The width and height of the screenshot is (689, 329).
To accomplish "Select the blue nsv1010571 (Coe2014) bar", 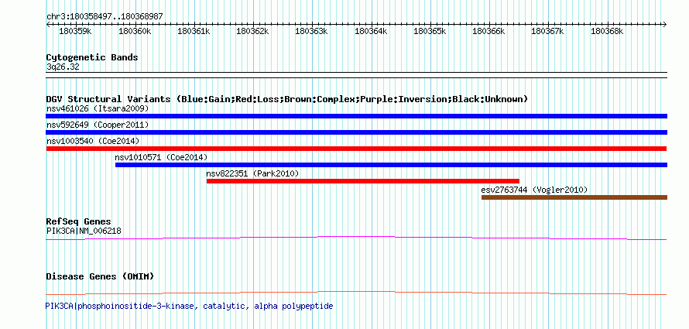I will point(391,165).
